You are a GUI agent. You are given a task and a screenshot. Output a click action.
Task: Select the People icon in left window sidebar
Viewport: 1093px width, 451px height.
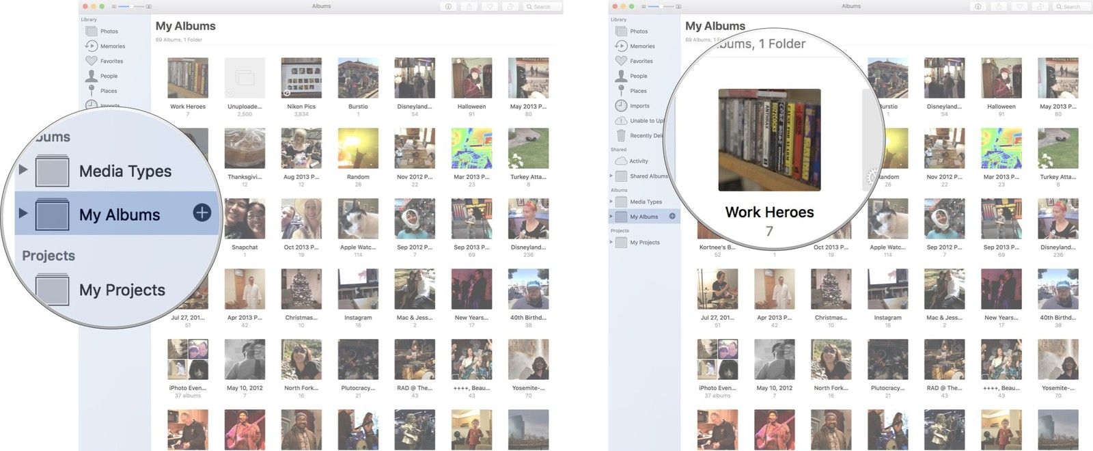92,76
